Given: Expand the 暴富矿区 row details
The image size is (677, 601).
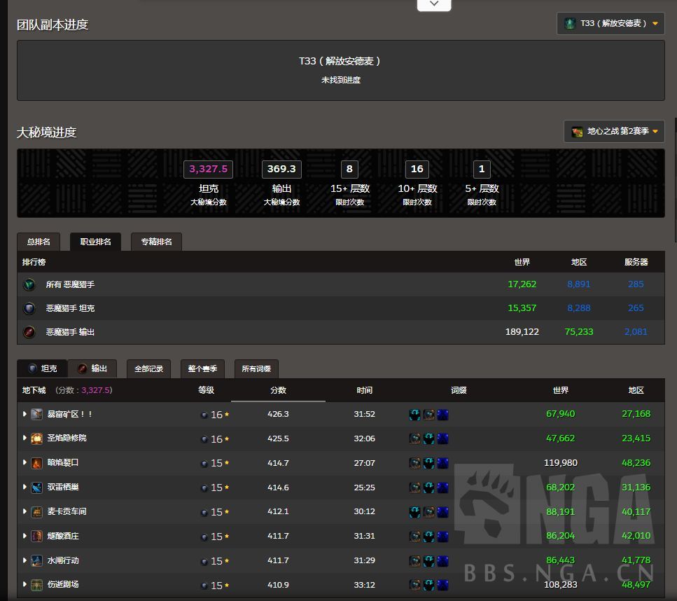Looking at the screenshot, I should point(25,414).
